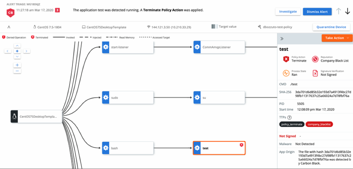Screen dimensions: 353x169
Task: Quarantine the device
Action: pos(331,27)
